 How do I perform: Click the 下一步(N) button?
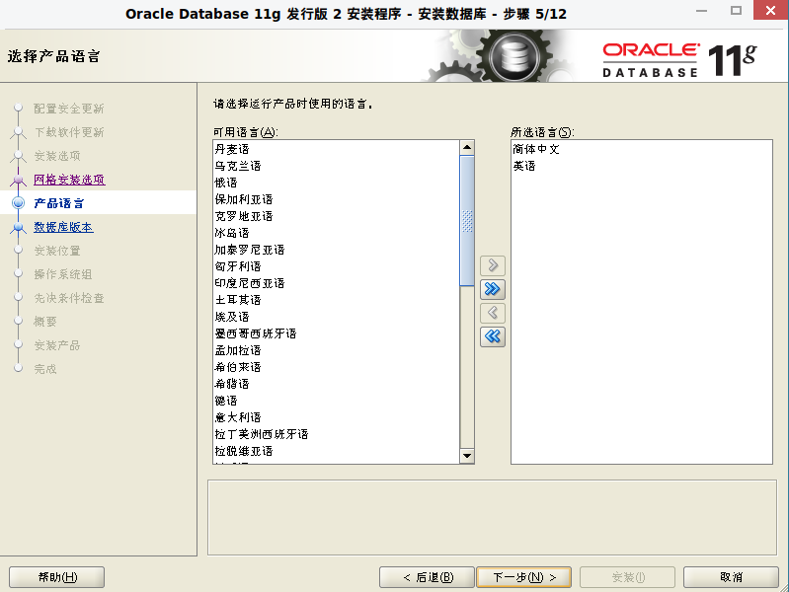coord(523,577)
